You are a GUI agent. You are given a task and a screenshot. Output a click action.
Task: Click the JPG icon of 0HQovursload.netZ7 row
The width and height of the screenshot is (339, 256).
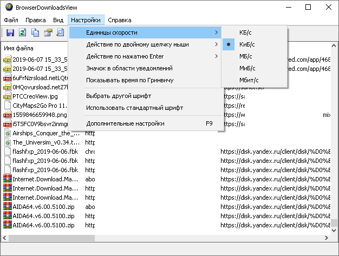(x=8, y=87)
